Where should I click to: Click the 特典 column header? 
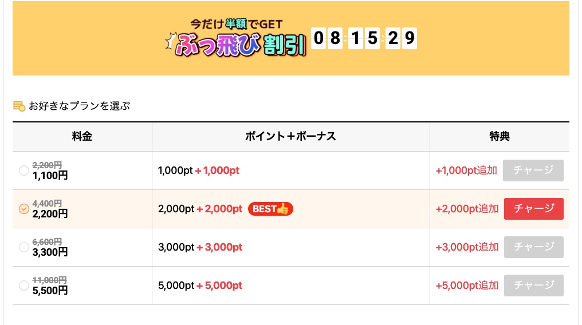click(x=500, y=137)
